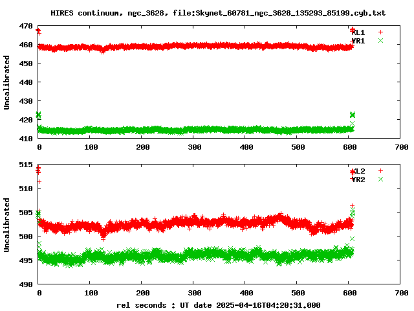Click the red plus marker beside XL2 legend
The width and height of the screenshot is (414, 311).
[380, 171]
